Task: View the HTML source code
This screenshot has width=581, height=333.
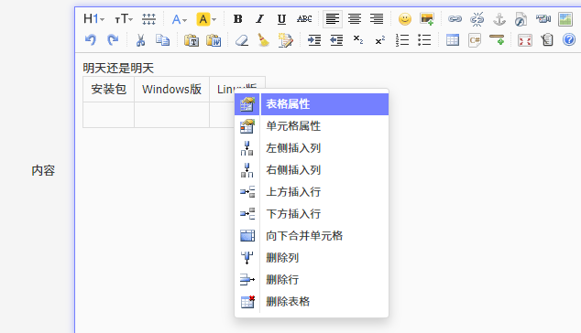Action: click(547, 40)
